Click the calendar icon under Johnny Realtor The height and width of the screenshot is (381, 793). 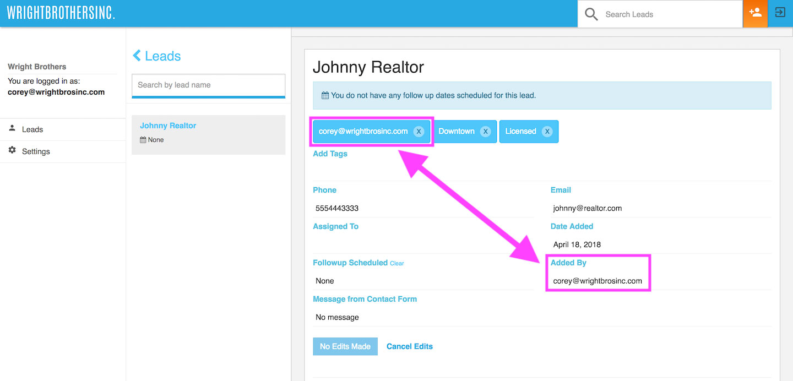(x=143, y=140)
